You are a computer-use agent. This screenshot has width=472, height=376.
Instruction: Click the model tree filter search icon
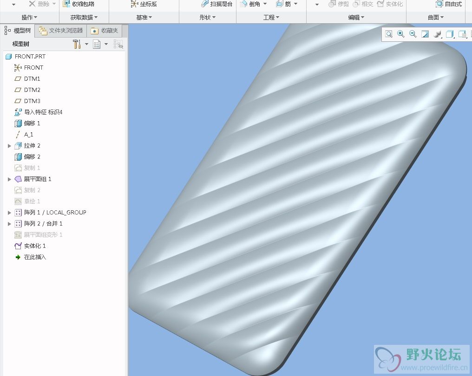pyautogui.click(x=118, y=44)
